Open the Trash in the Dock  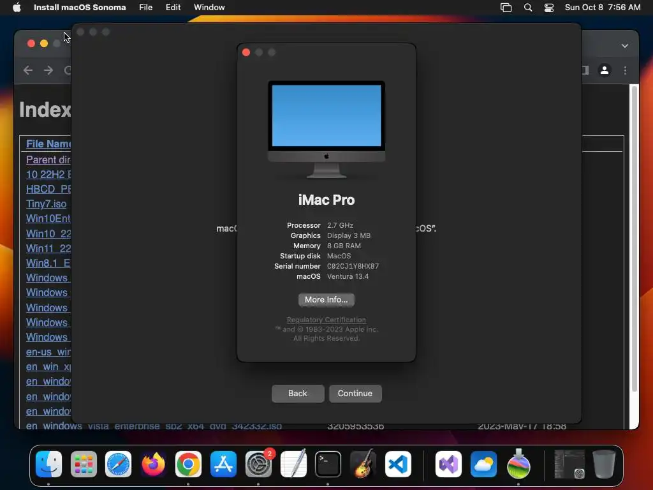[x=604, y=464]
